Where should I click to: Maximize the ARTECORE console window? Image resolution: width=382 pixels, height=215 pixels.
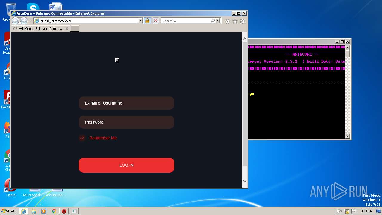[342, 42]
